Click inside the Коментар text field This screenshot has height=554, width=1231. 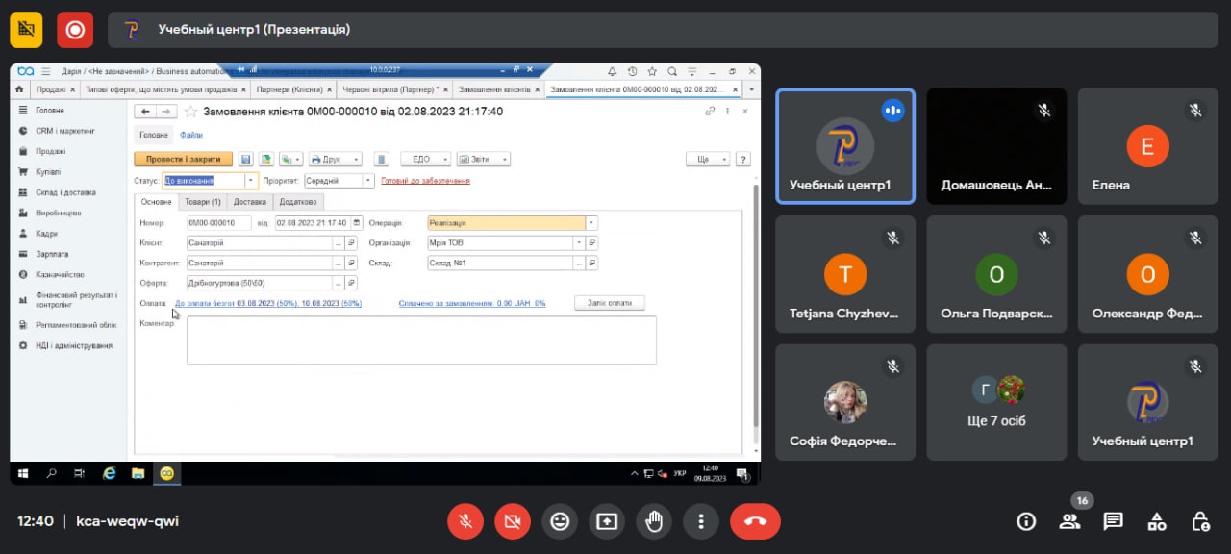(421, 340)
